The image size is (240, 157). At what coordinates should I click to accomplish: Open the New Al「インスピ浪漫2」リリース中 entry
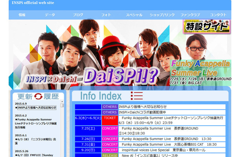point(172,155)
